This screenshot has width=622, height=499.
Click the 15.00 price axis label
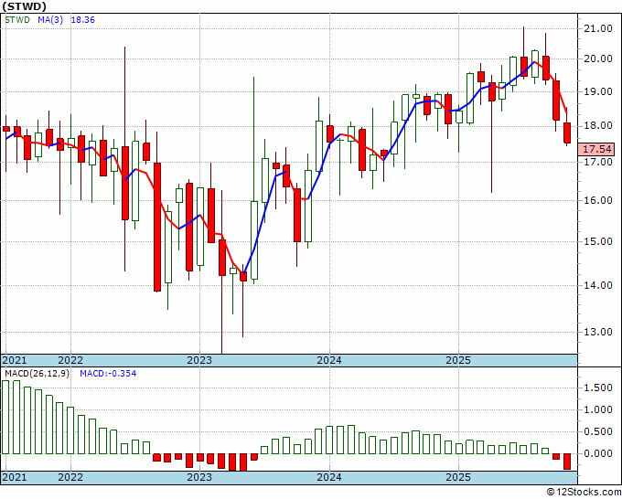tap(598, 241)
